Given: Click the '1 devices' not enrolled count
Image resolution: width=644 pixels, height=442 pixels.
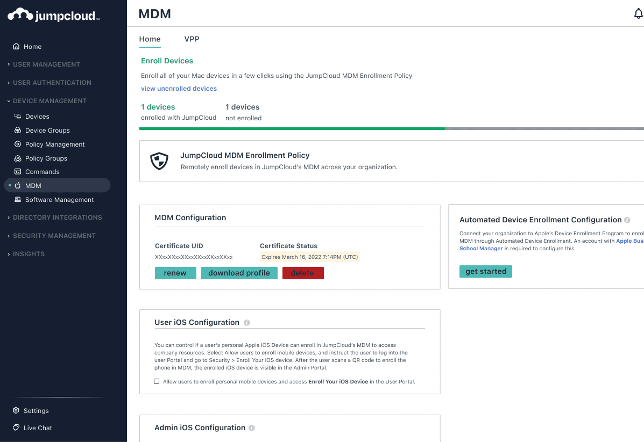Looking at the screenshot, I should point(242,107).
